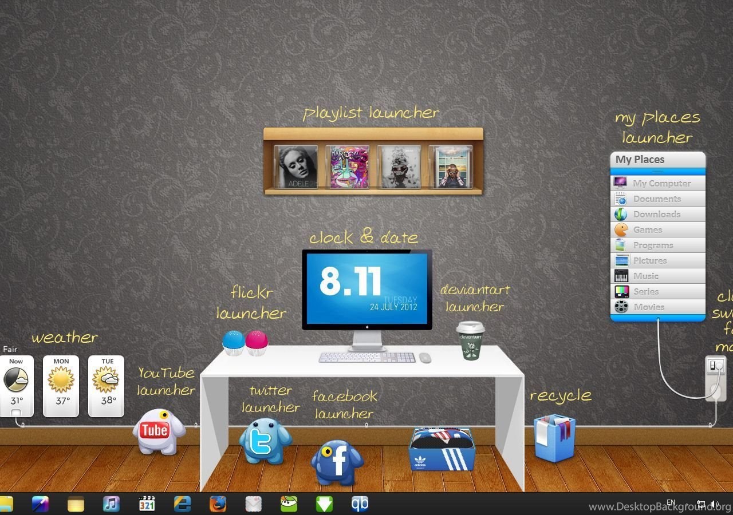Launch Firefox from the taskbar
733x515 pixels.
tap(218, 504)
